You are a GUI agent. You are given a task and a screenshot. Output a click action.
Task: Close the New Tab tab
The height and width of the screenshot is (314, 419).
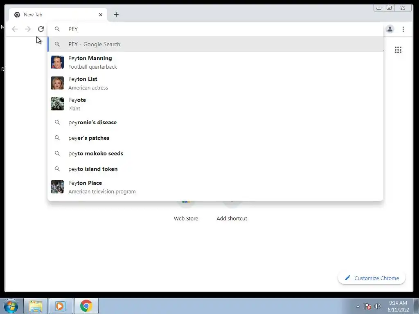(x=101, y=15)
